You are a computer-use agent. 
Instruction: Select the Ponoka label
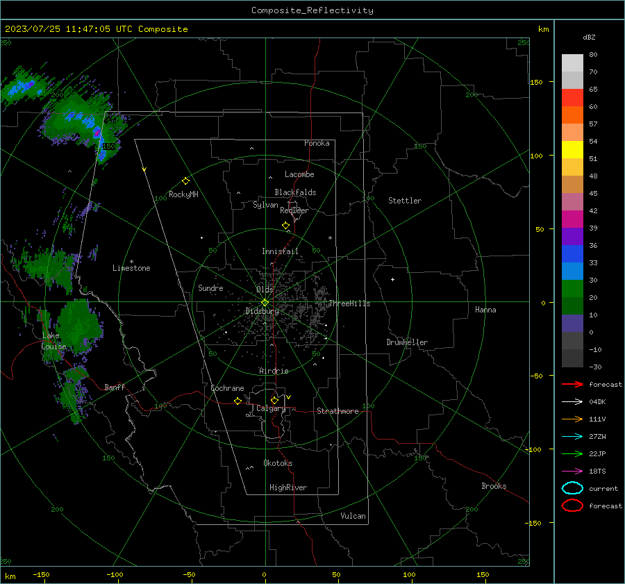coord(317,143)
